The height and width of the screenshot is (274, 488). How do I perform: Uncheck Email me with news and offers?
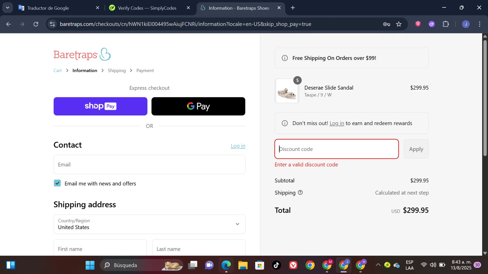[57, 183]
